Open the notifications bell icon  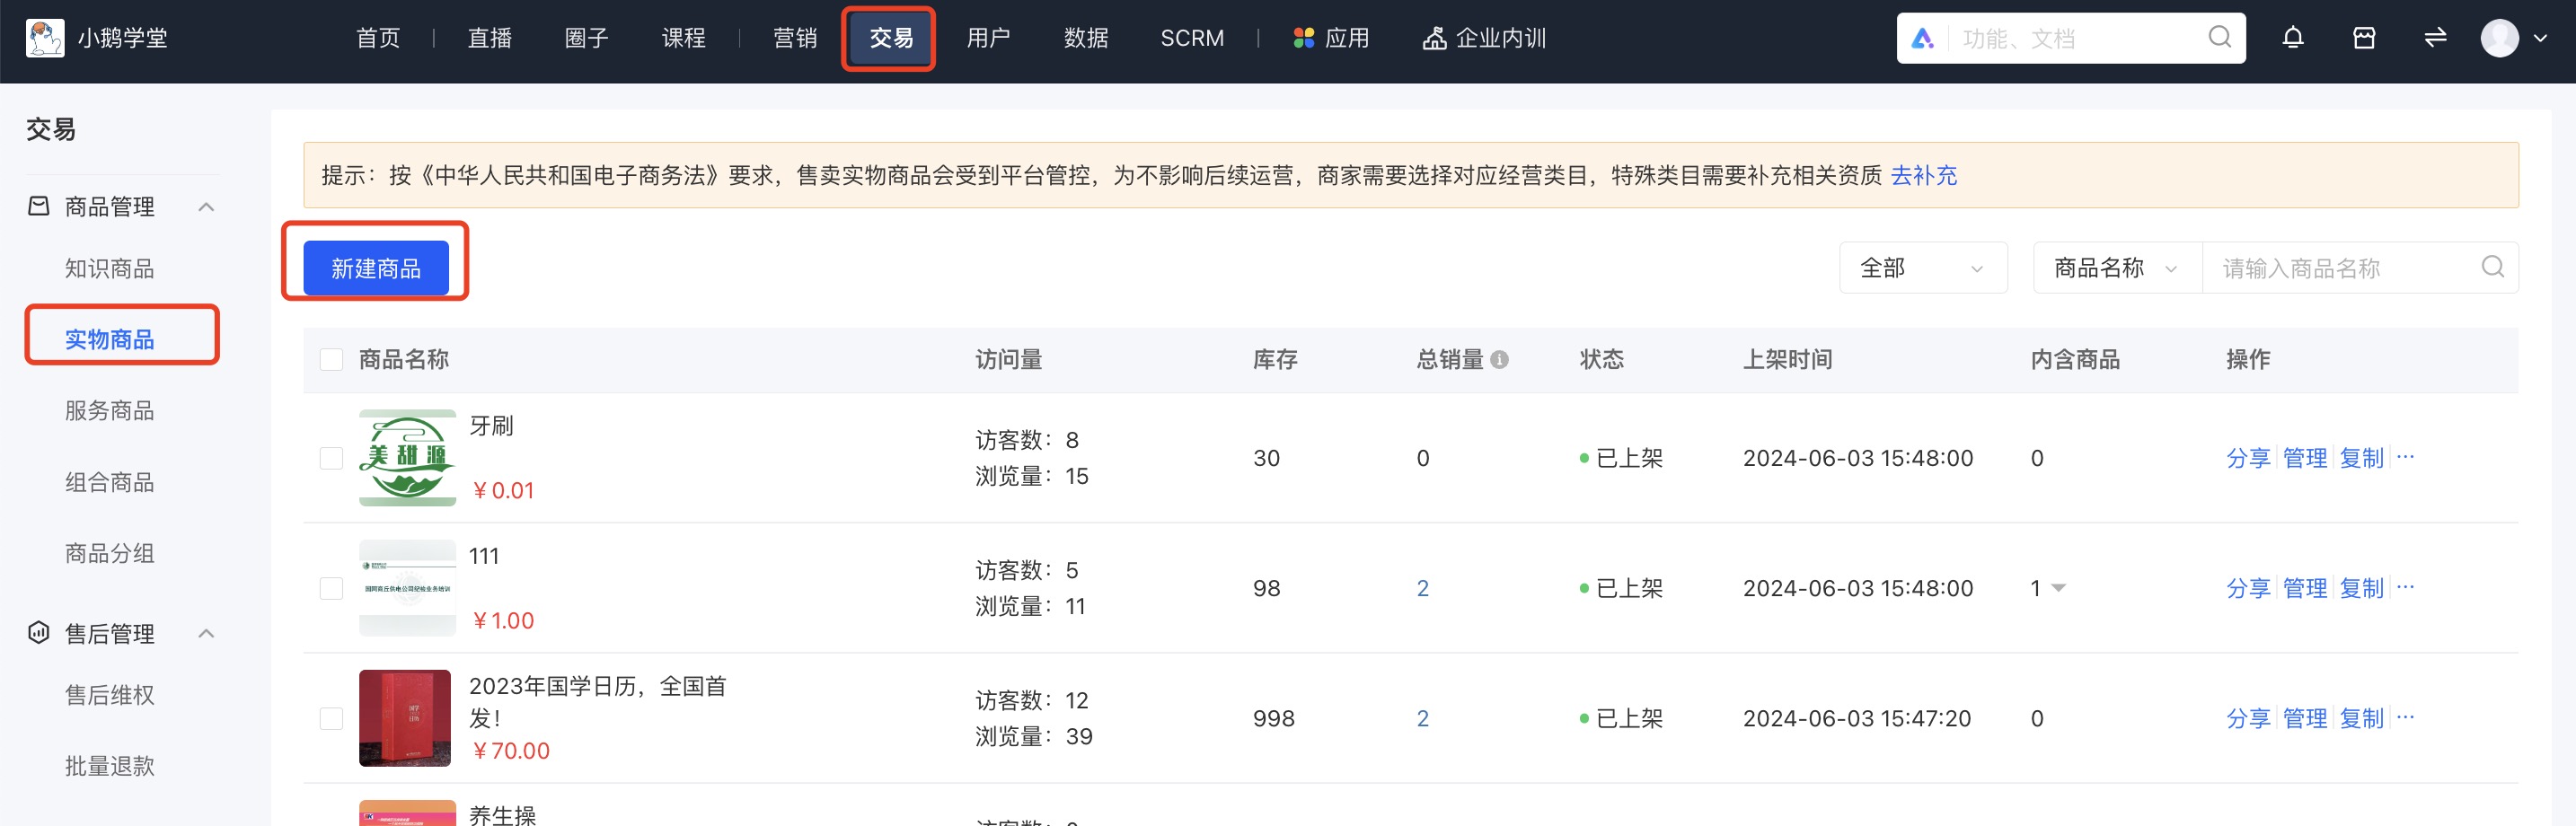click(x=2293, y=37)
